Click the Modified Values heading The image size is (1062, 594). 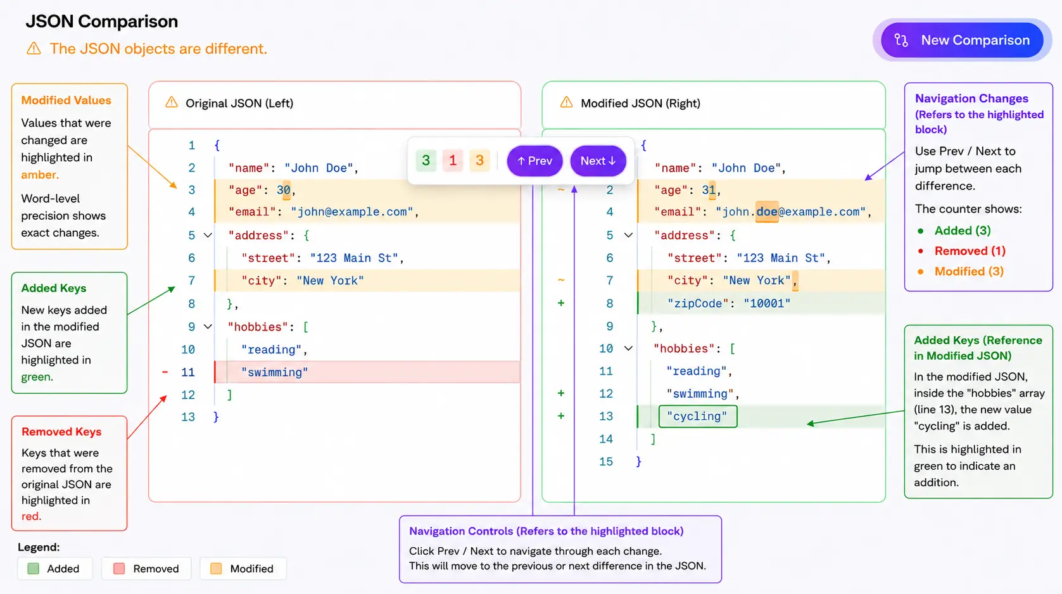(x=66, y=100)
